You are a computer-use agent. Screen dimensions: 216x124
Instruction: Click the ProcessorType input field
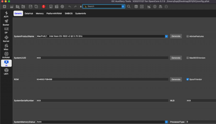coord(201,122)
